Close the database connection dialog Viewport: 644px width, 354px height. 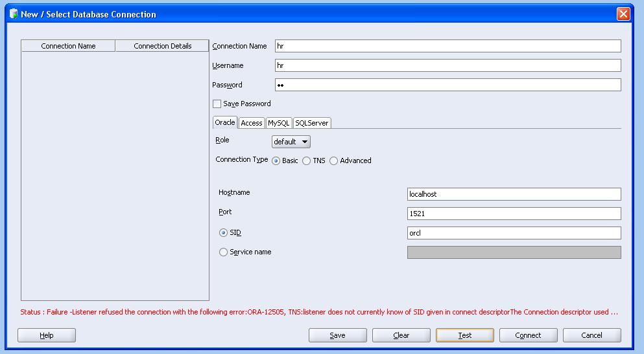click(623, 14)
